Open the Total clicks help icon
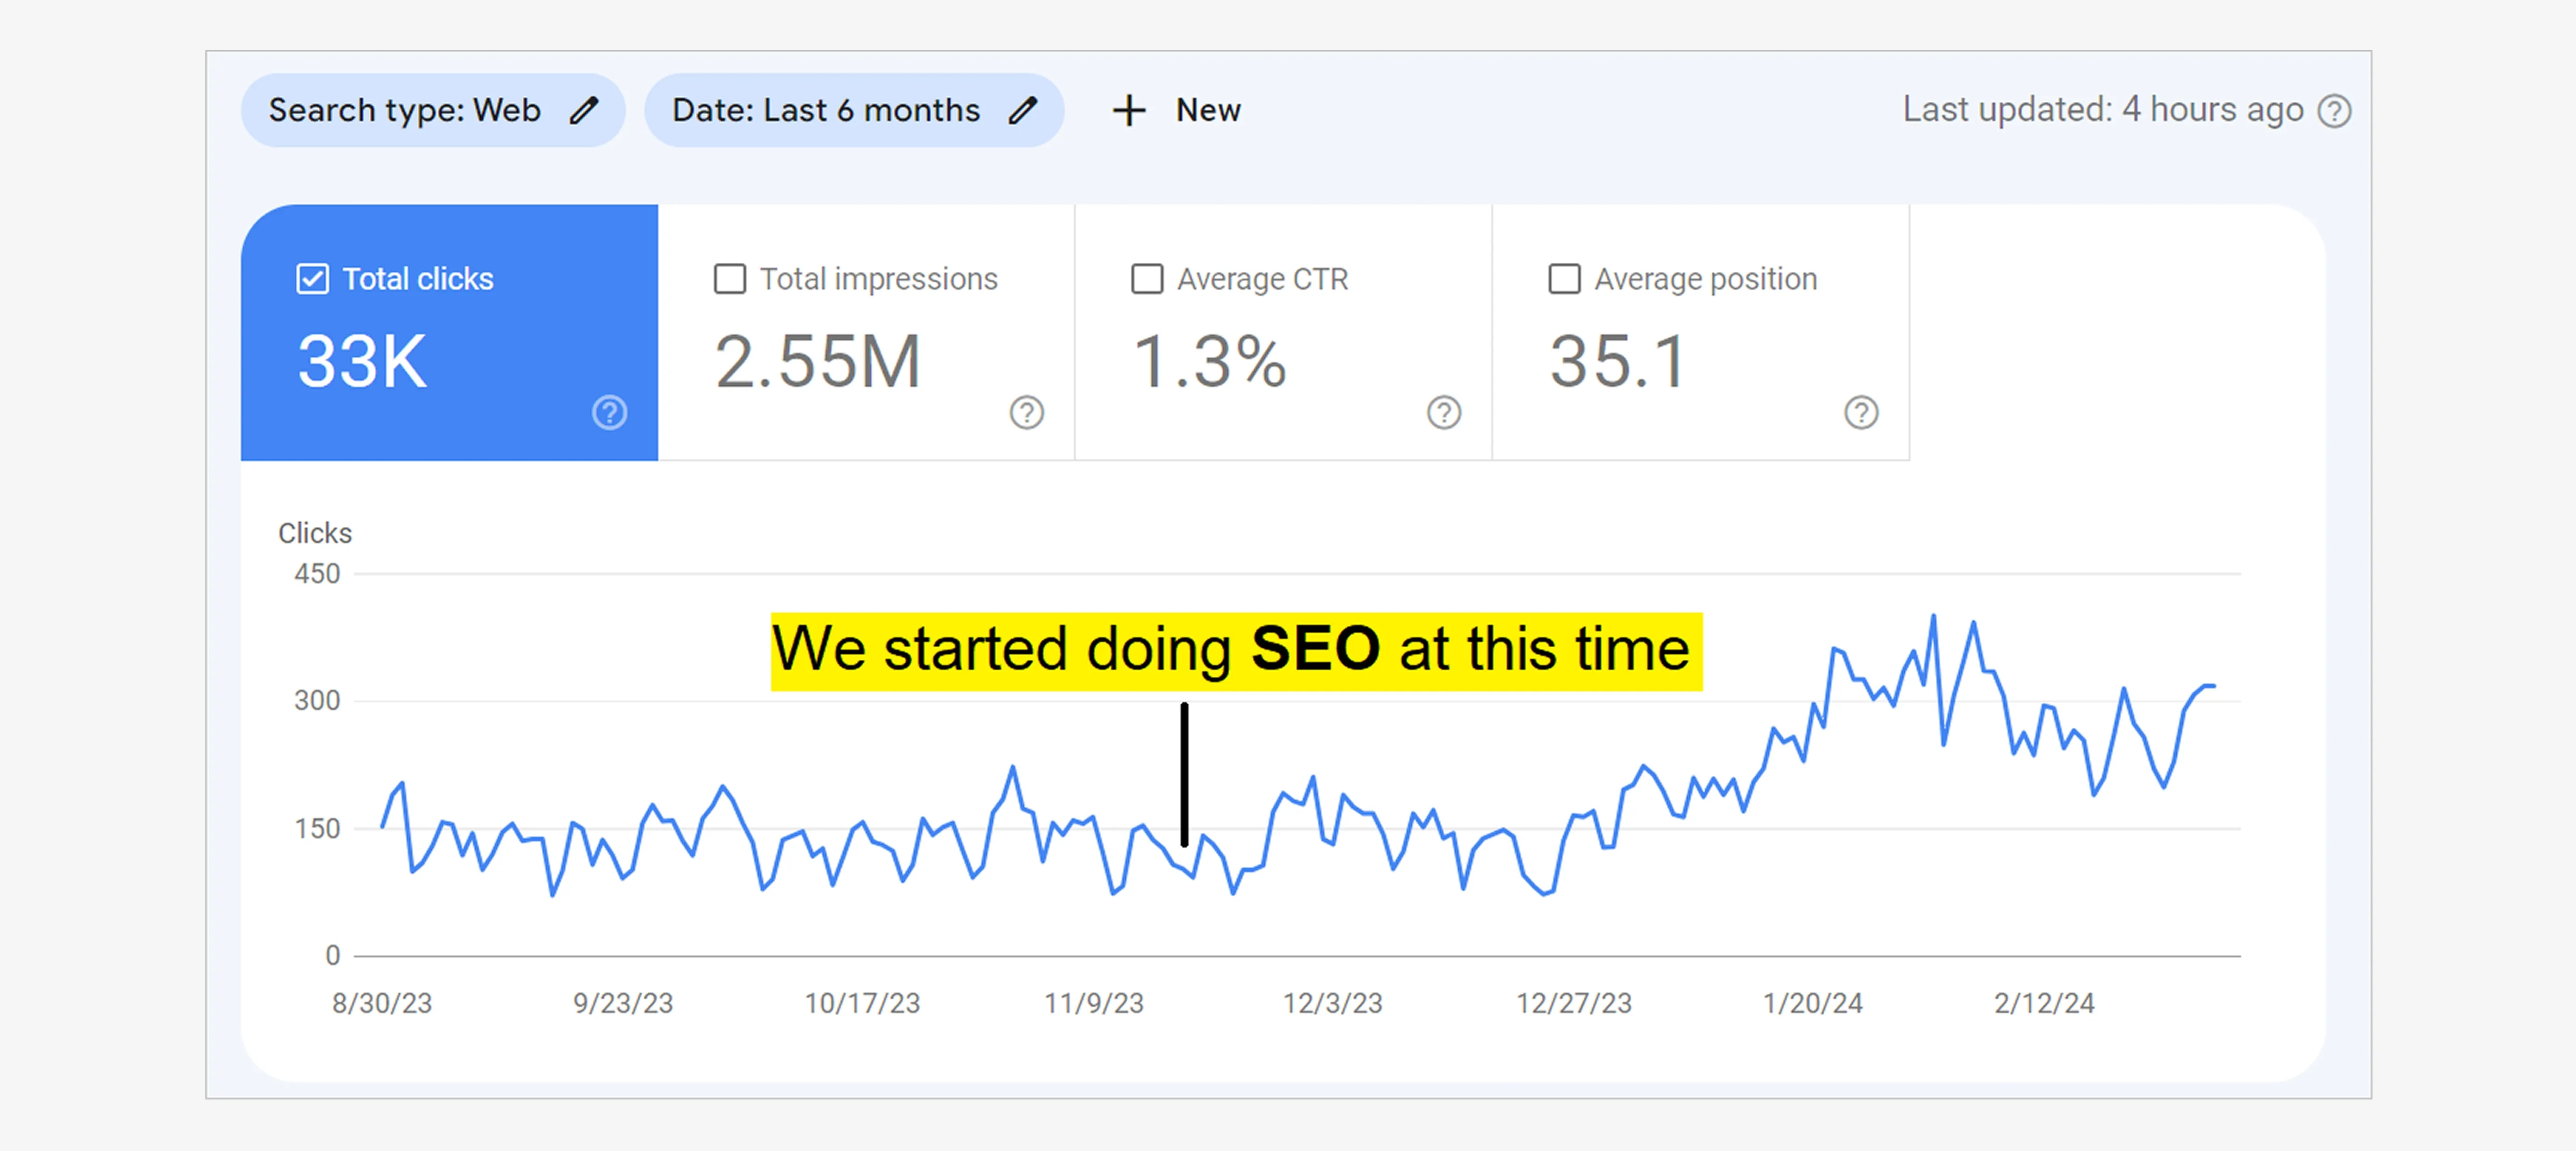Screen dimensions: 2576x1151 coord(609,412)
